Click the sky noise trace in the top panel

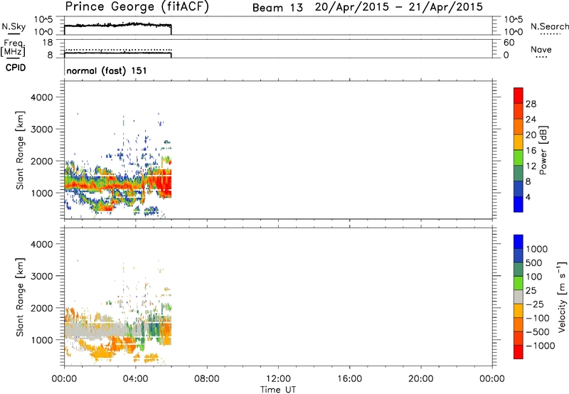pos(117,25)
